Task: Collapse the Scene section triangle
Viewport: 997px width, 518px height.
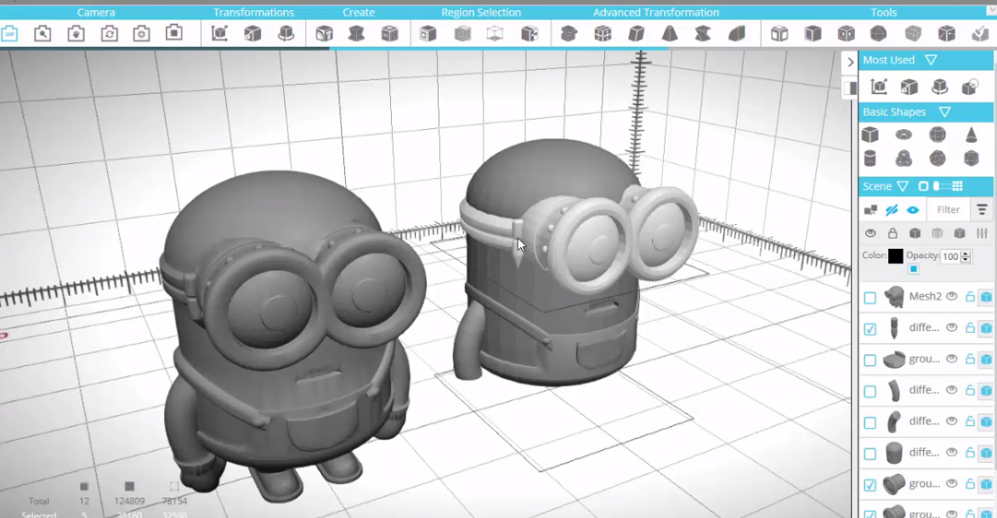Action: point(903,186)
